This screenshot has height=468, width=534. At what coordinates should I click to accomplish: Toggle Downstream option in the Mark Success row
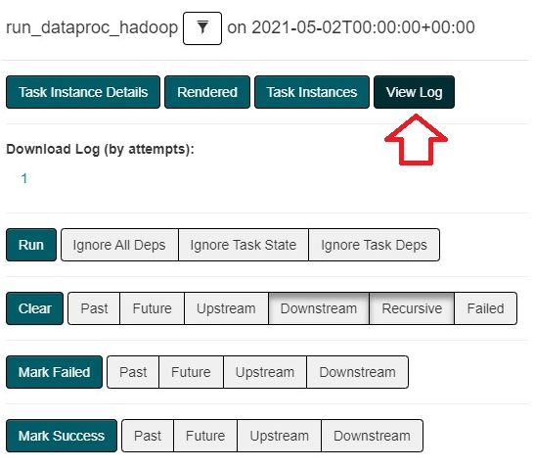372,436
